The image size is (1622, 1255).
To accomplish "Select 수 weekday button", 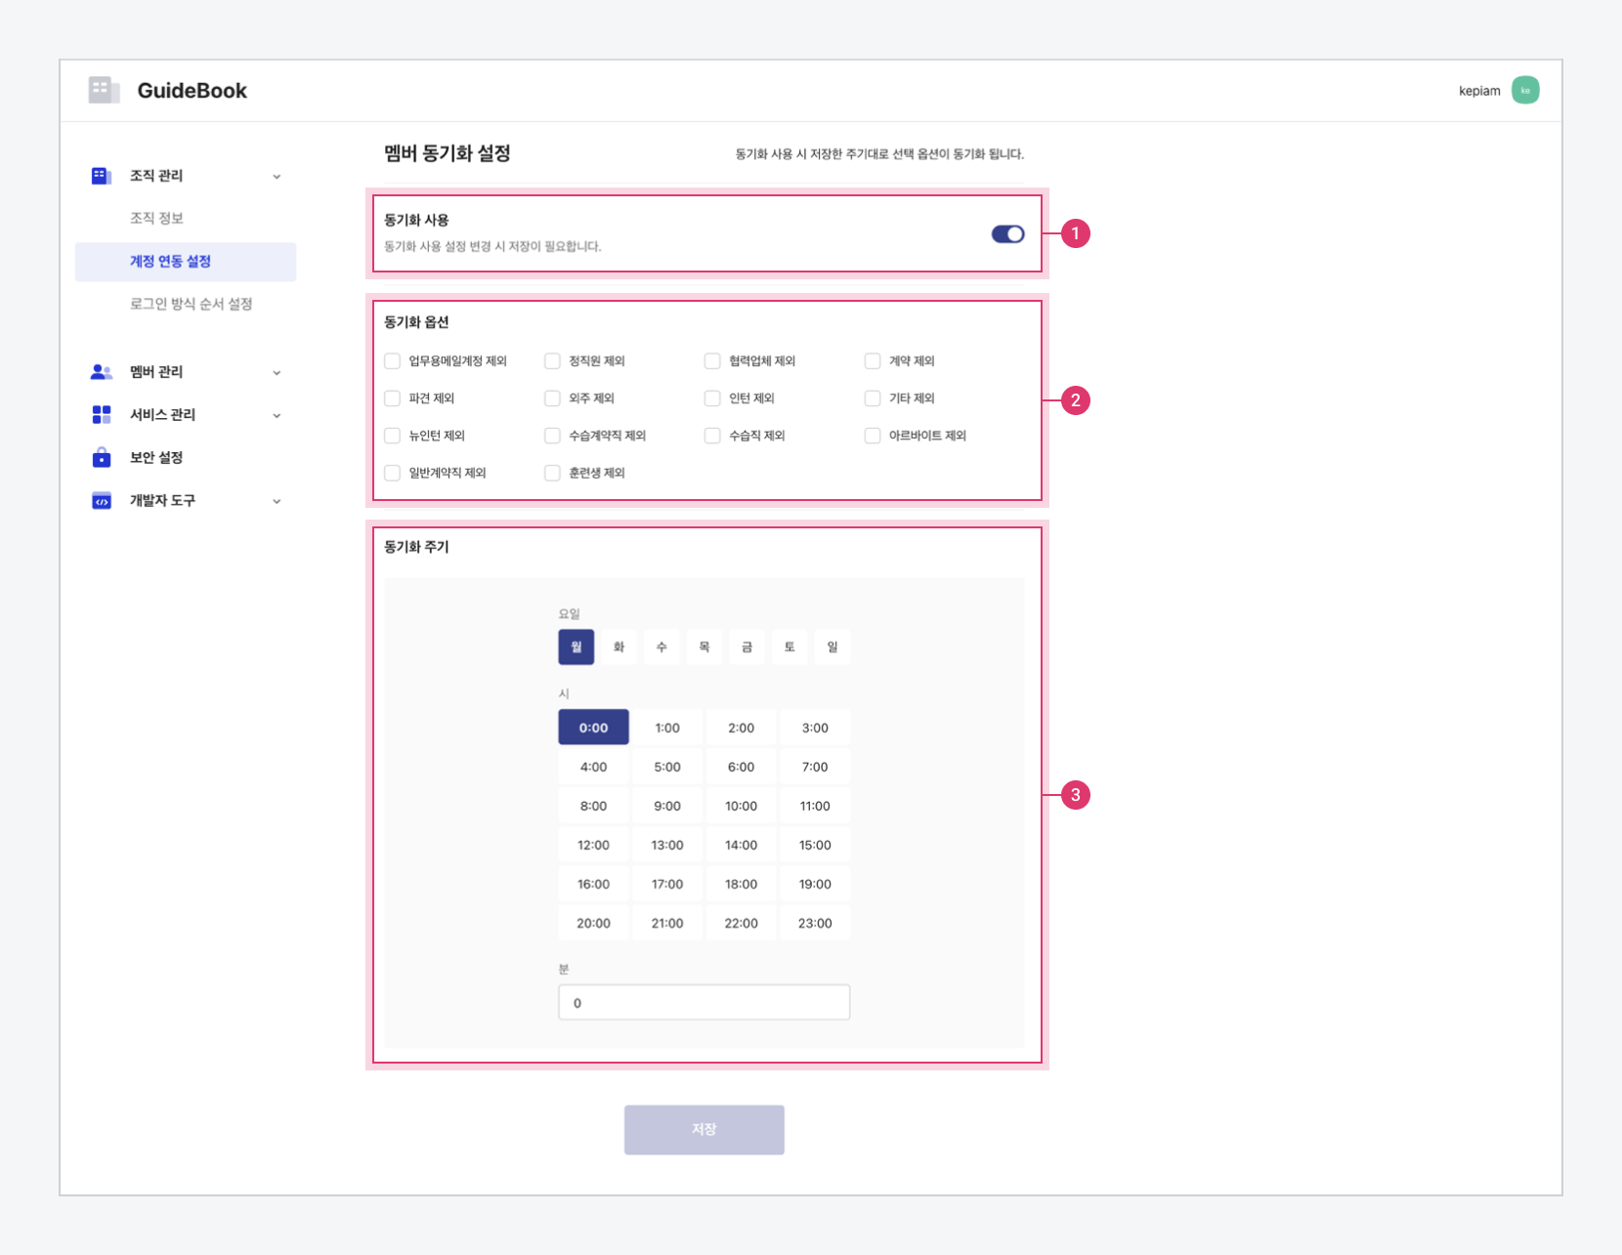I will coord(662,647).
